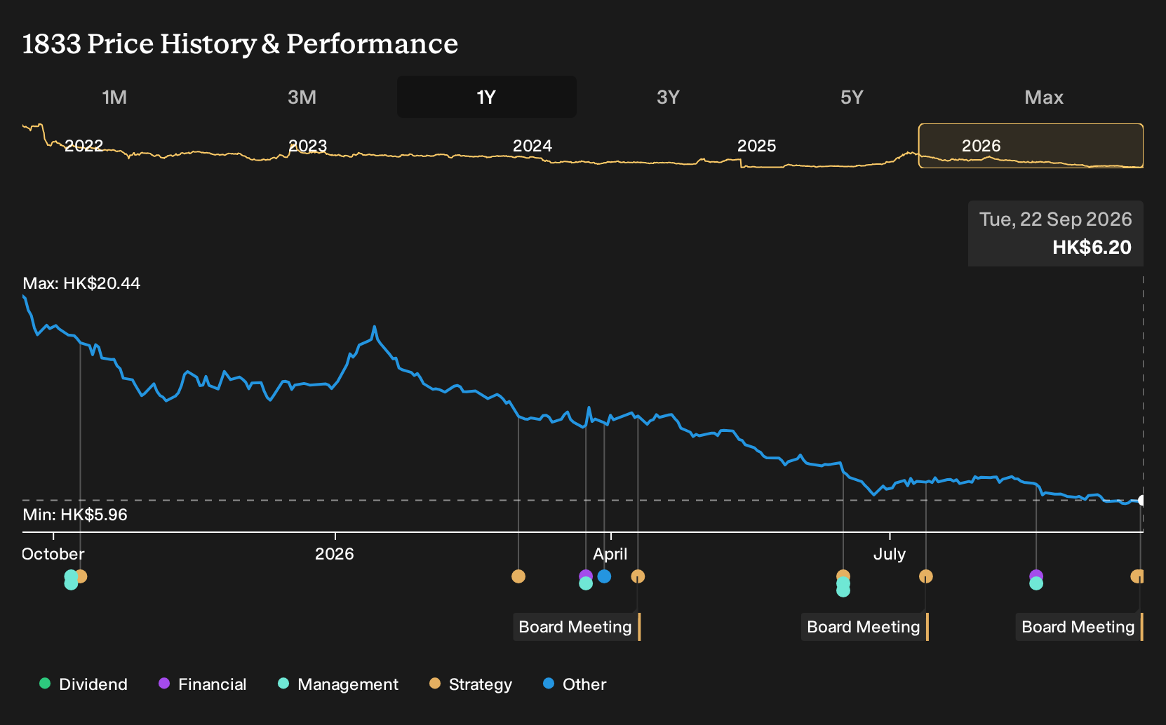Click the 2026 label on the main chart axis

click(x=335, y=554)
